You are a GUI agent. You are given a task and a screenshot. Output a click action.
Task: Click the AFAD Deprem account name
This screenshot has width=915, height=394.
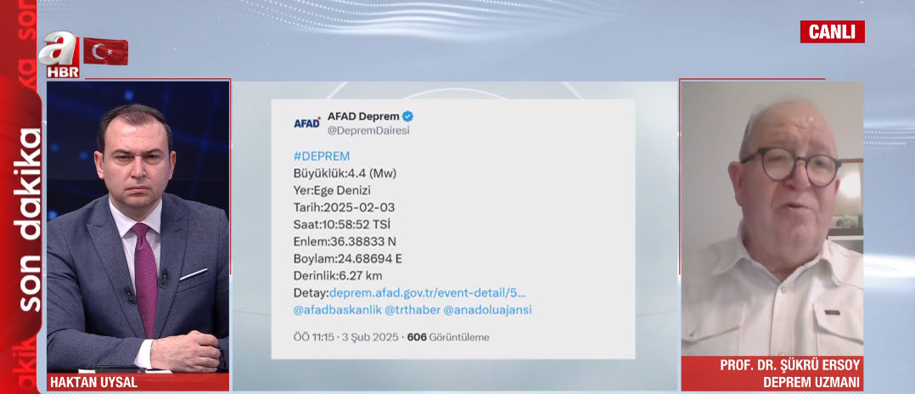(x=362, y=116)
